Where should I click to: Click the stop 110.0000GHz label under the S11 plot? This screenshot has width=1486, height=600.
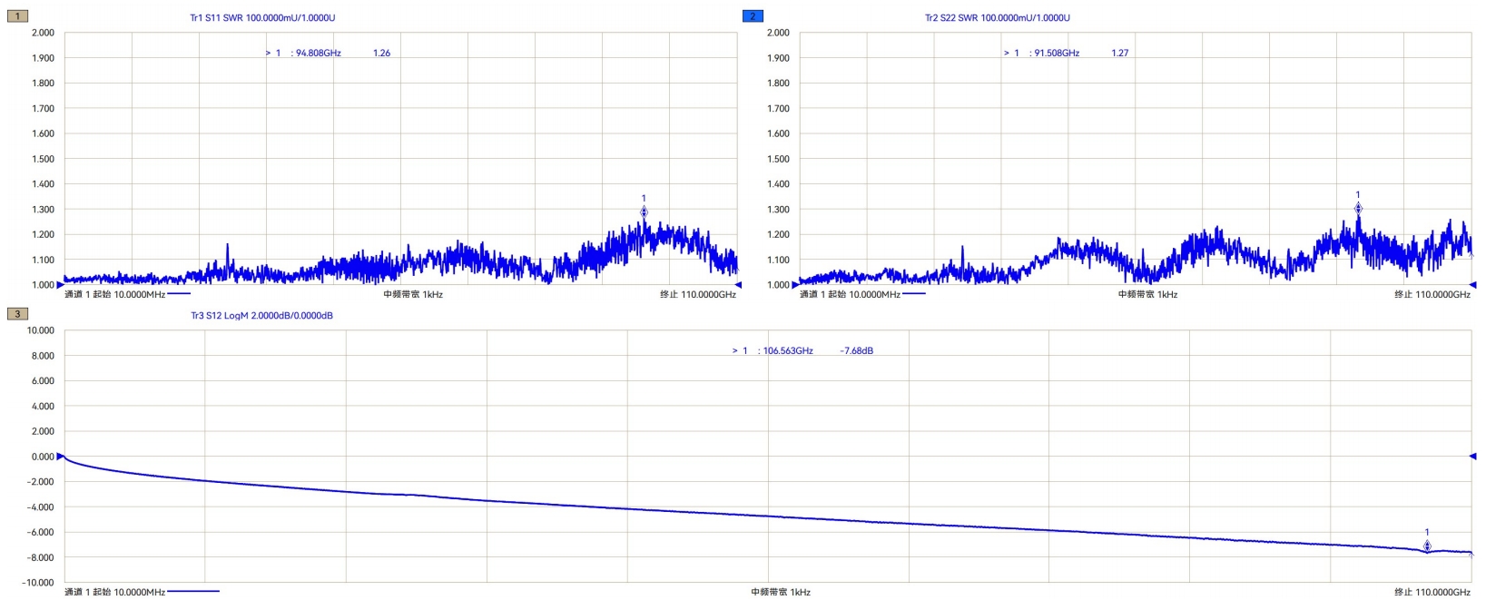(698, 295)
